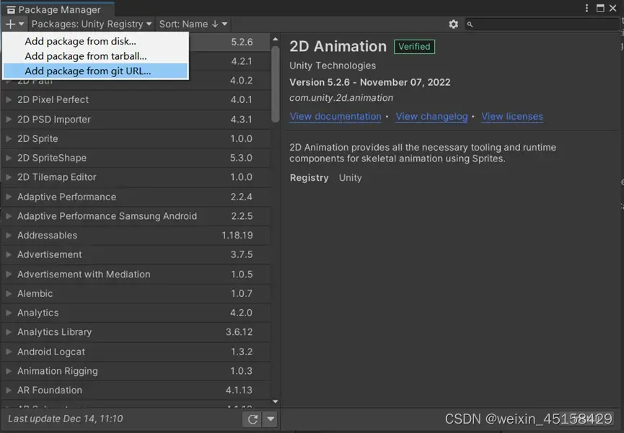This screenshot has width=624, height=433.
Task: Open the plus add-package dropdown button
Action: click(x=14, y=24)
